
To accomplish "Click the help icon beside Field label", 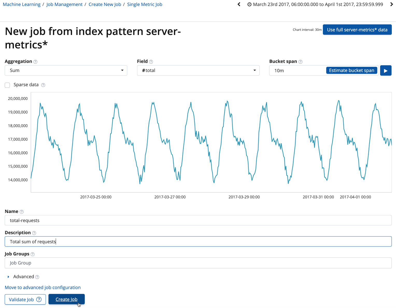I will (151, 62).
